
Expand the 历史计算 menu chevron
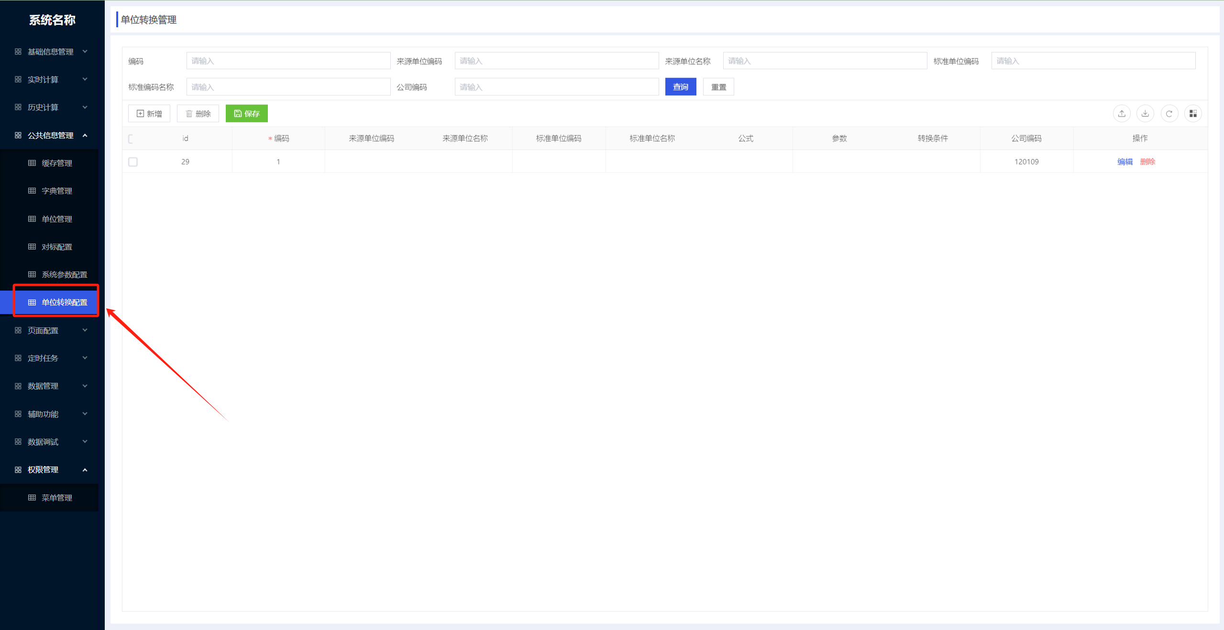85,107
